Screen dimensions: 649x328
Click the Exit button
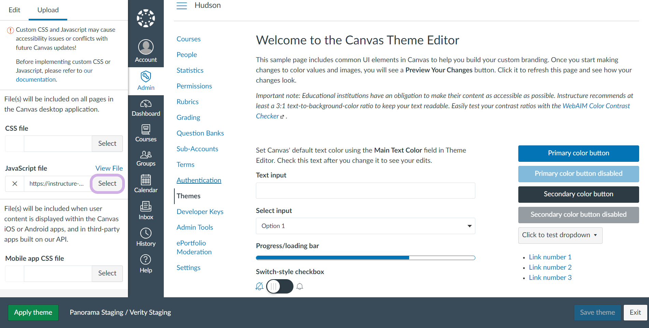pos(635,312)
